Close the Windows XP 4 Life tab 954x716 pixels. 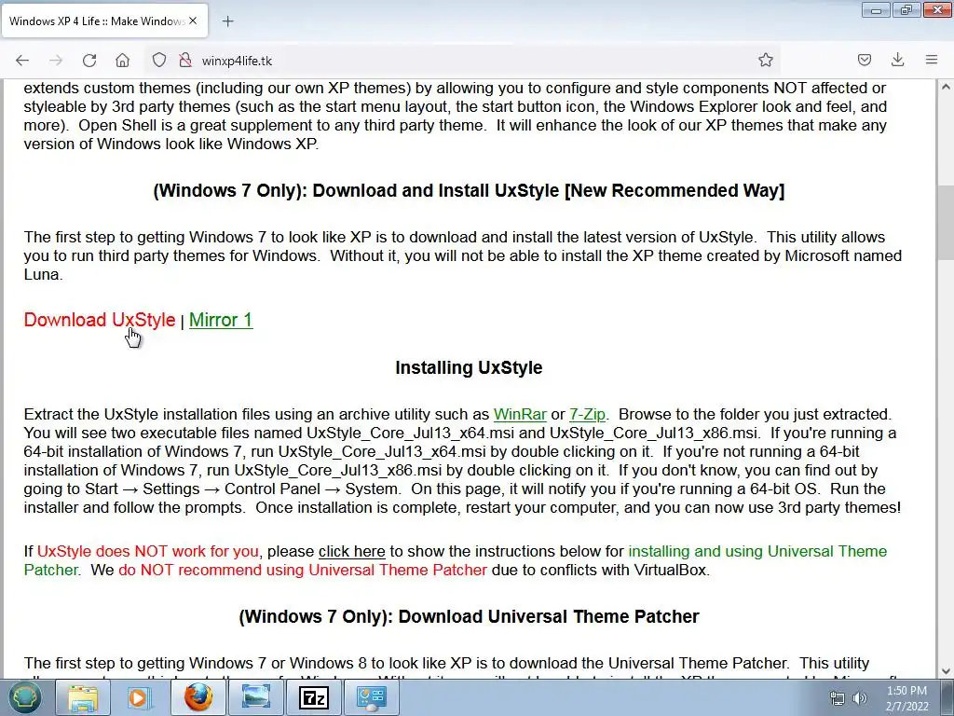click(193, 21)
